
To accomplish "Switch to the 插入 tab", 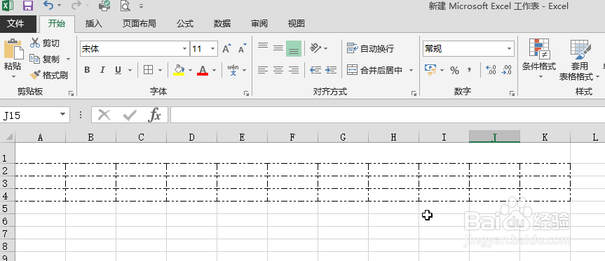I will (94, 24).
